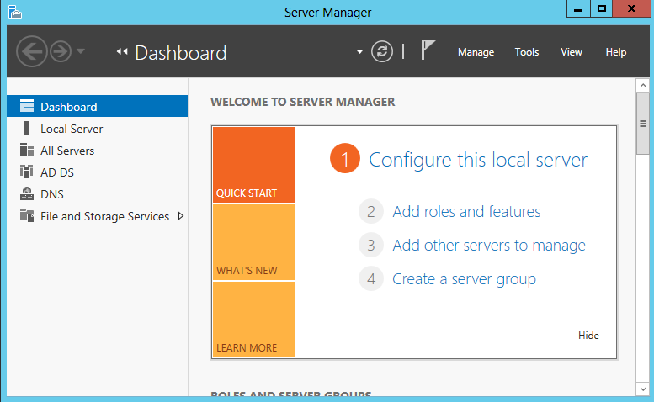Open the Help menu
This screenshot has height=402, width=654.
pyautogui.click(x=616, y=52)
